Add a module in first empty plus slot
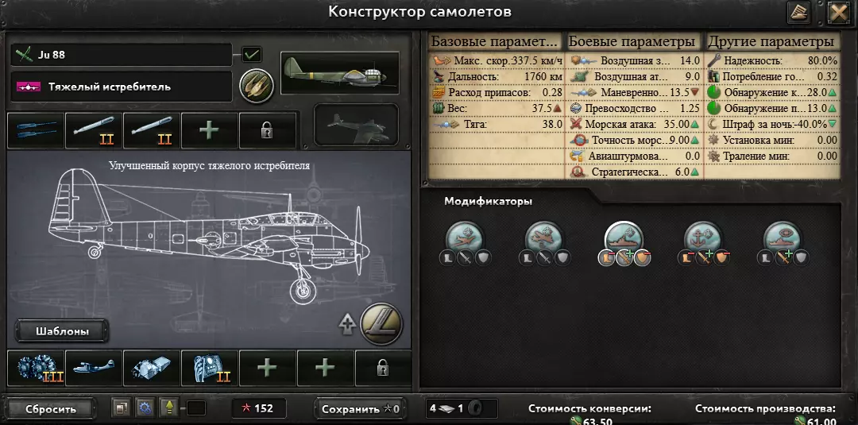 coord(268,368)
